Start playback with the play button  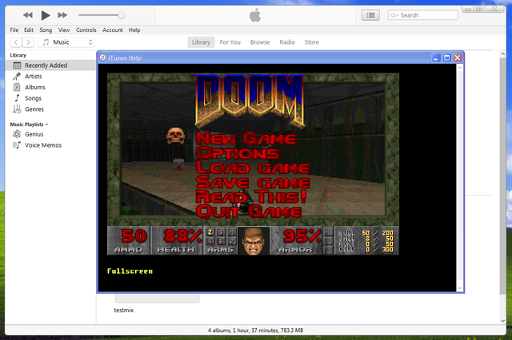tap(46, 15)
